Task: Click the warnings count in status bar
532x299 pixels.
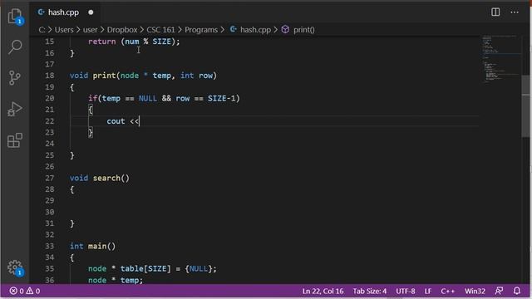Action: pos(33,291)
